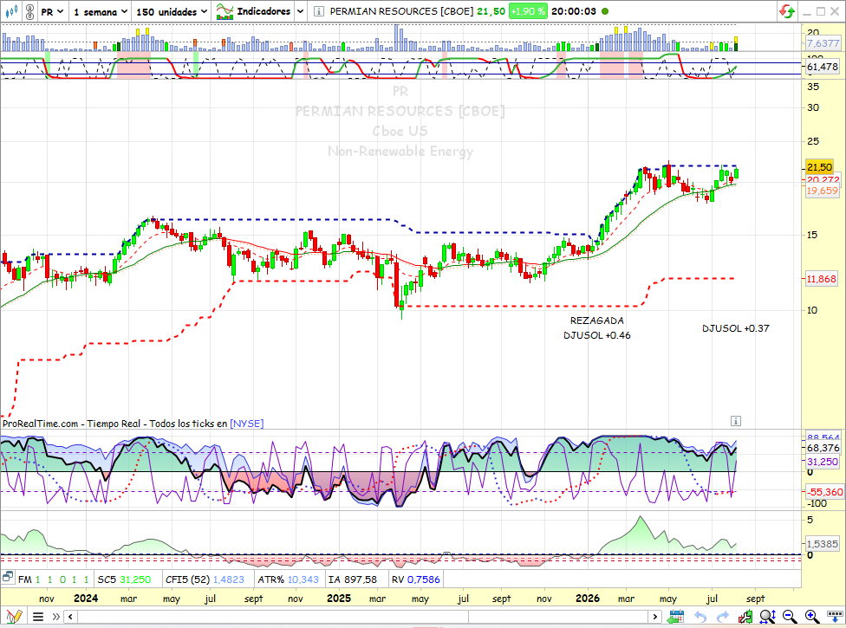Click the horizontal timeline scrollbar track
The width and height of the screenshot is (846, 628).
pyautogui.click(x=362, y=617)
